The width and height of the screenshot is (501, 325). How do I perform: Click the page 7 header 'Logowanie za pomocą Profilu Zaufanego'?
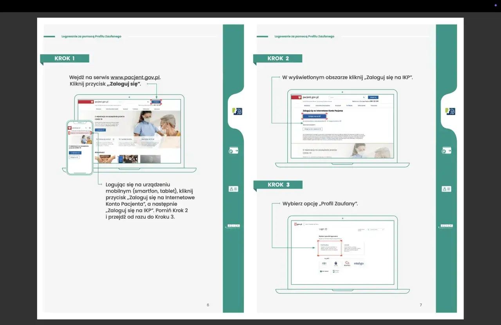tap(305, 36)
